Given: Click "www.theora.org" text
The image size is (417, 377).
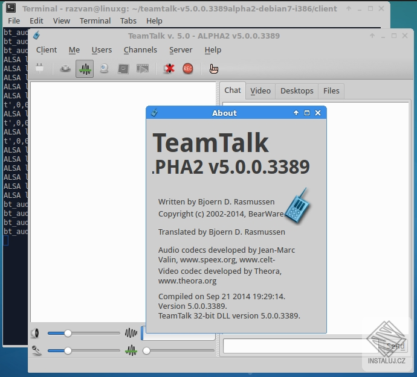Looking at the screenshot, I should (187, 280).
